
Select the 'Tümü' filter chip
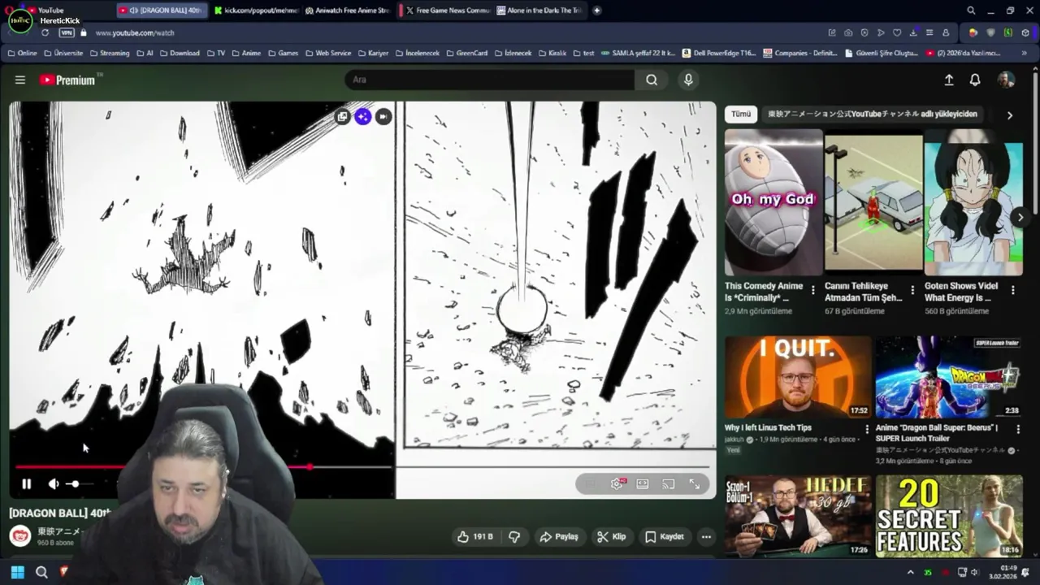pos(741,115)
